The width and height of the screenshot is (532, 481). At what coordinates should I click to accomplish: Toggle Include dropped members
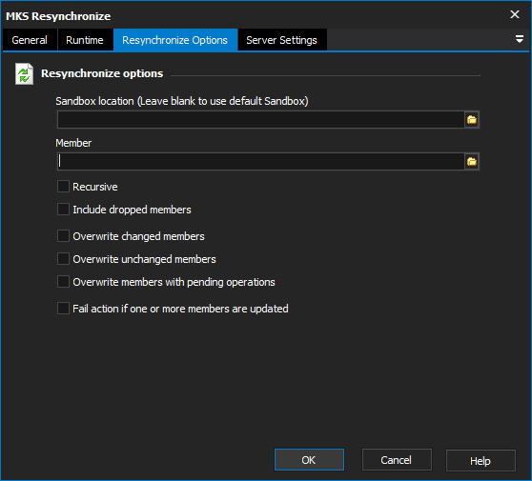(64, 210)
